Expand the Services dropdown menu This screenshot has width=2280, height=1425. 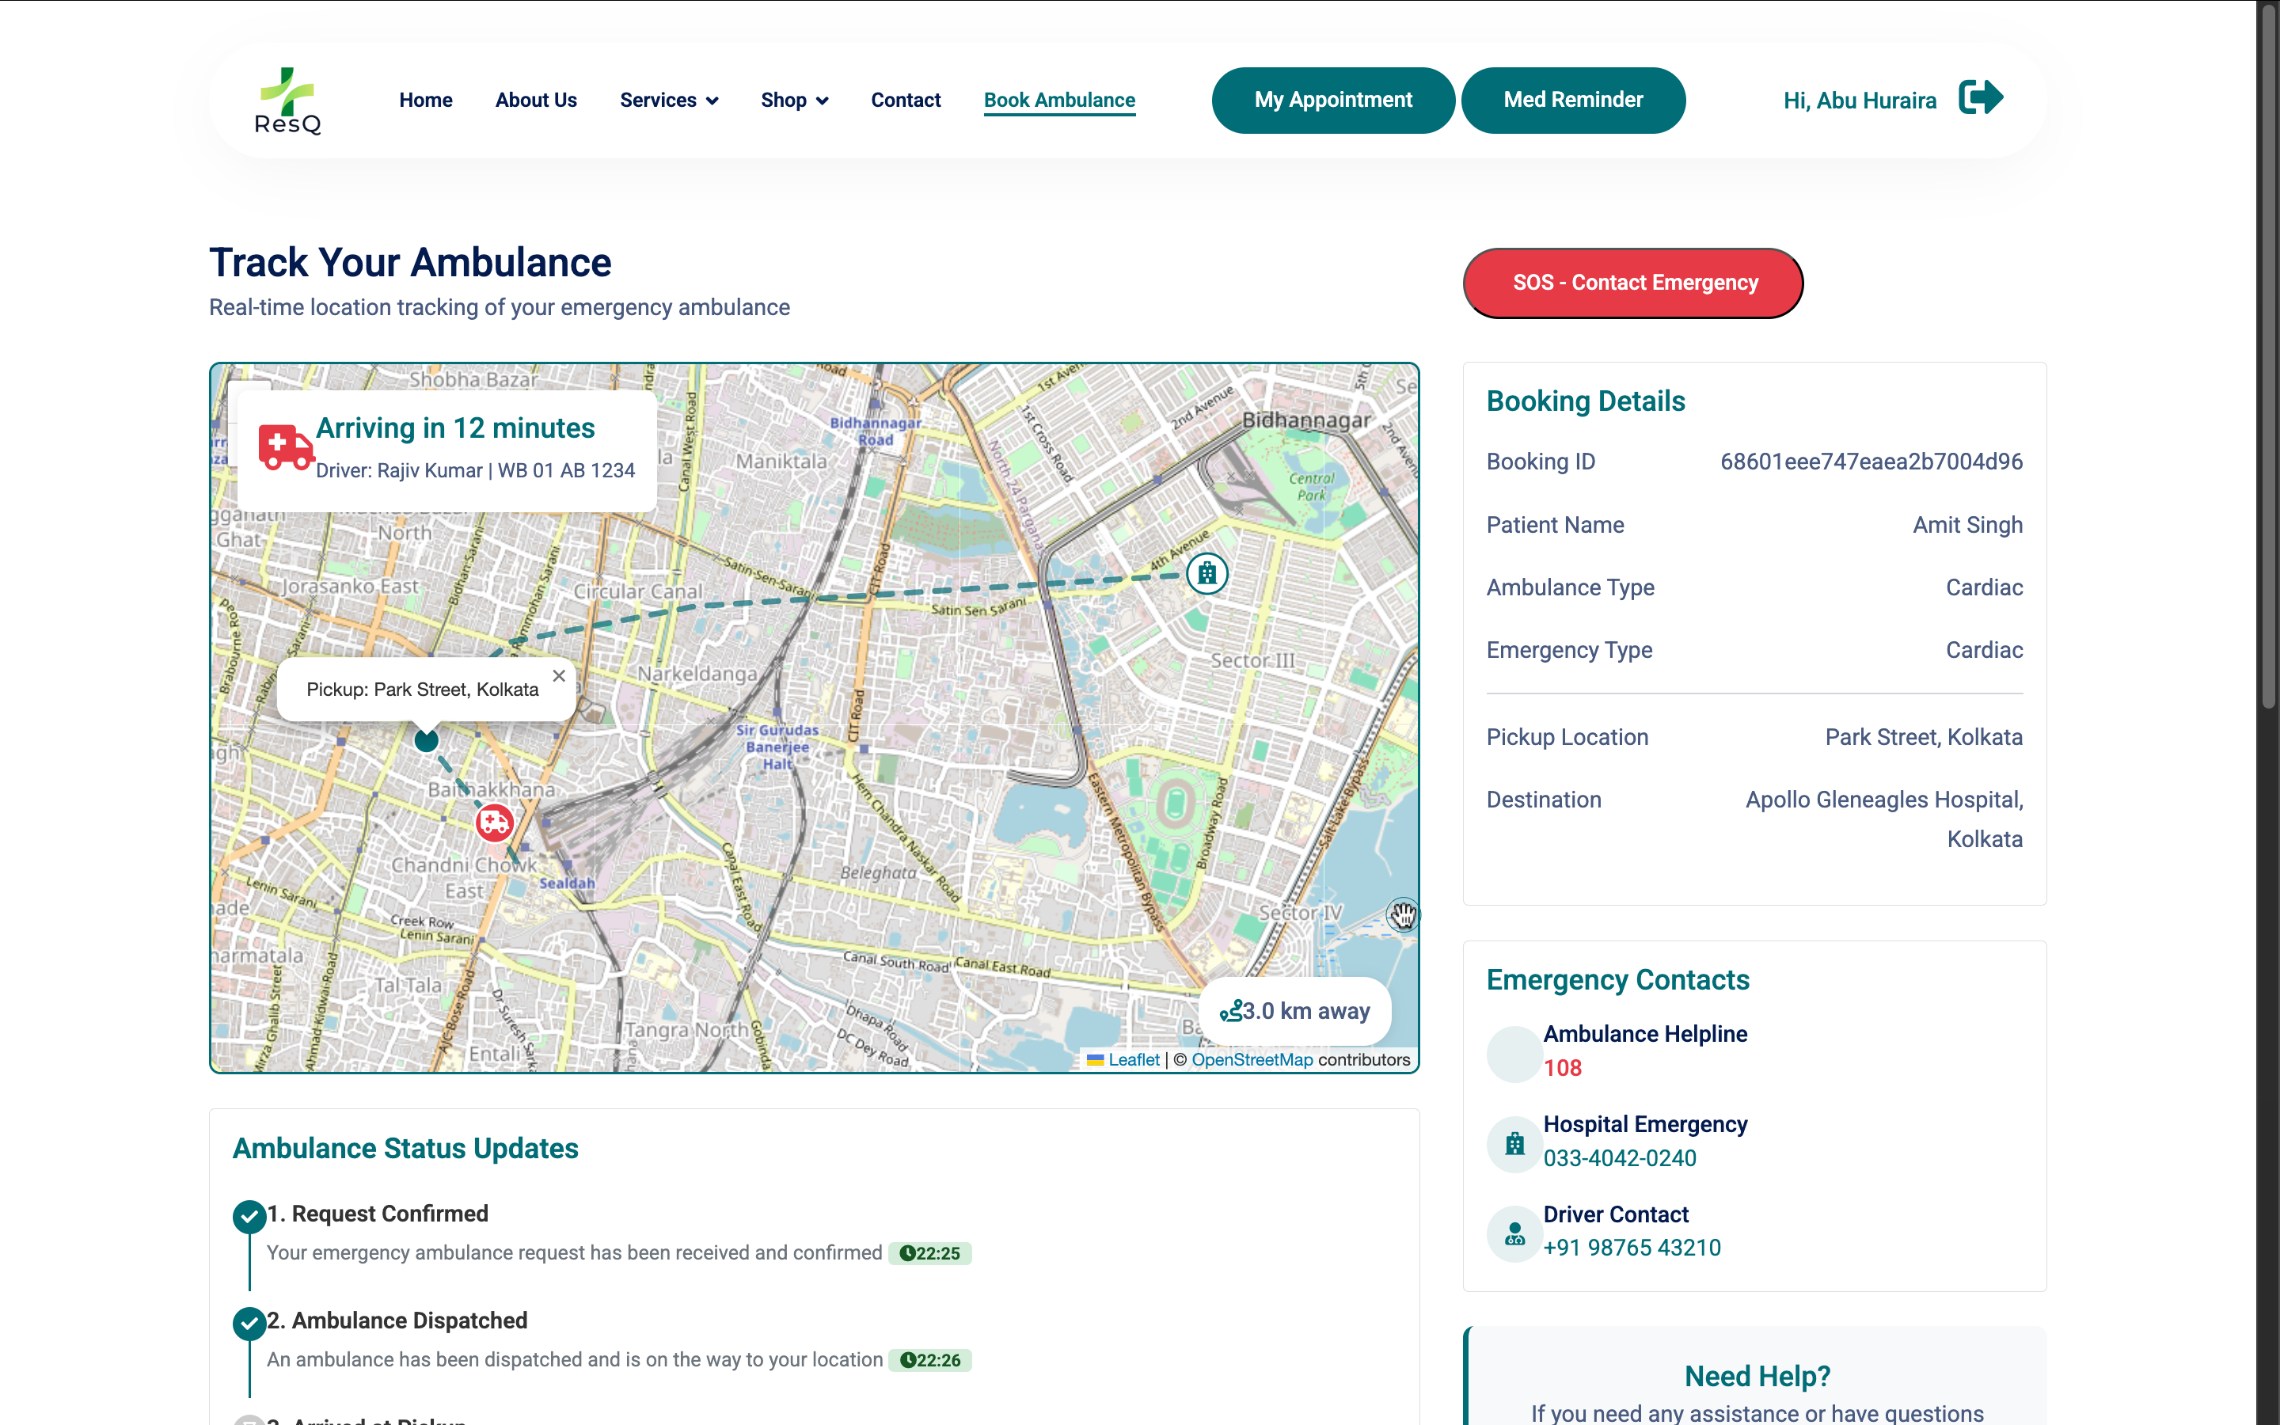pos(668,100)
